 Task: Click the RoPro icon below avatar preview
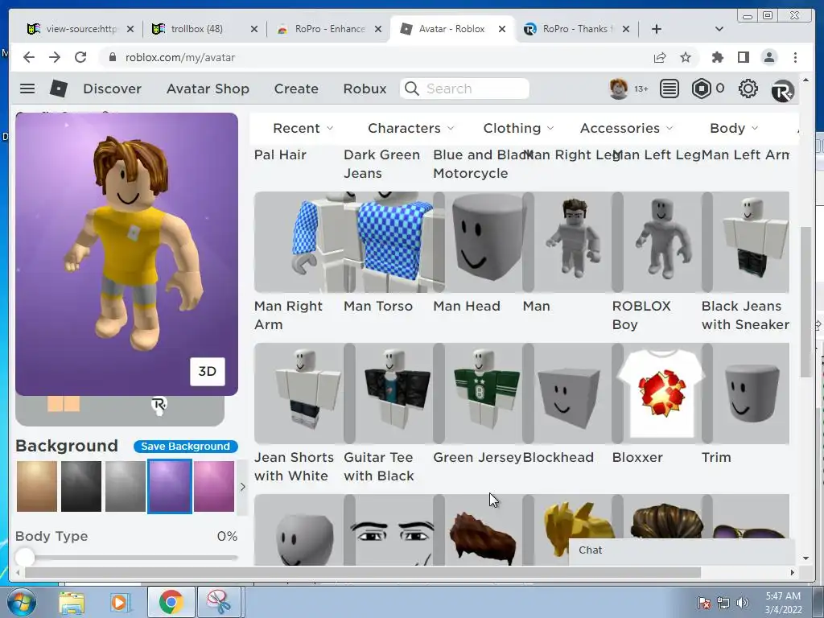159,406
